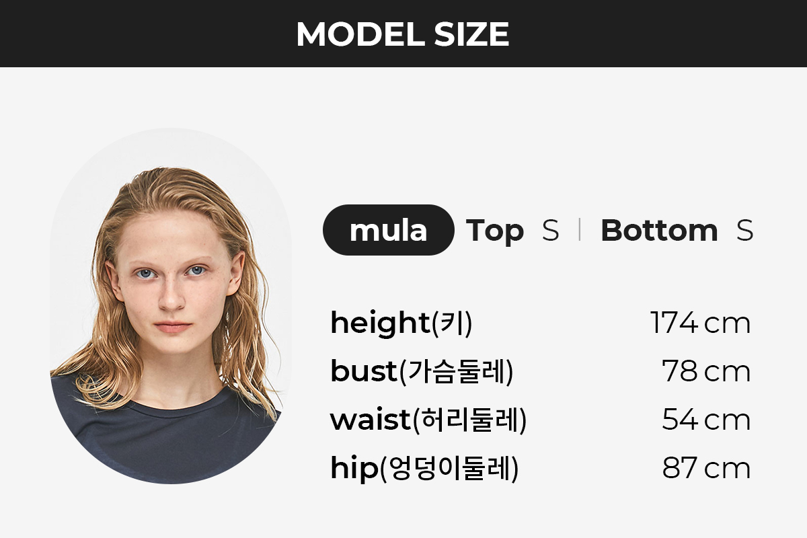
Task: Select the Top size S value
Action: 550,231
